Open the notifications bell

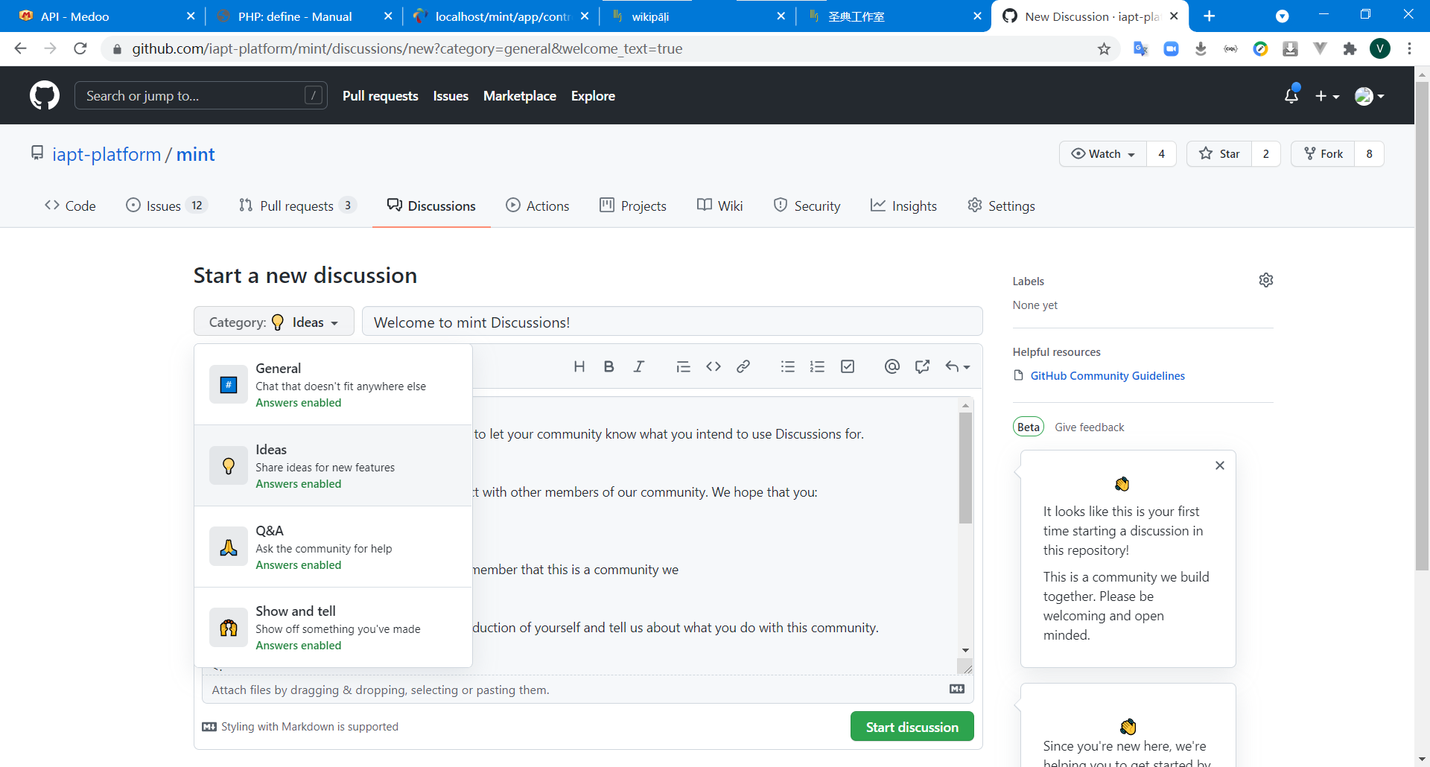tap(1291, 95)
